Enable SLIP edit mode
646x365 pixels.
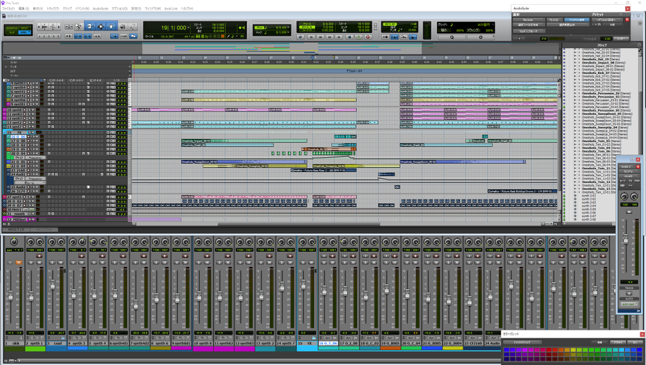point(12,32)
